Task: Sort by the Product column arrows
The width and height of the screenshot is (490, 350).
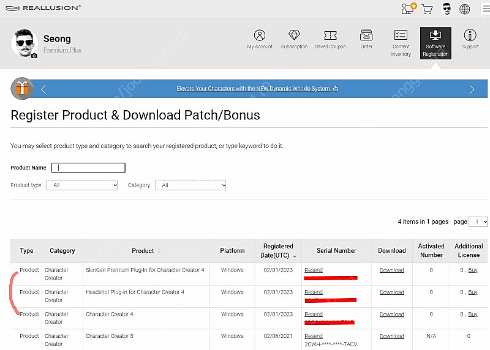Action: pyautogui.click(x=159, y=251)
